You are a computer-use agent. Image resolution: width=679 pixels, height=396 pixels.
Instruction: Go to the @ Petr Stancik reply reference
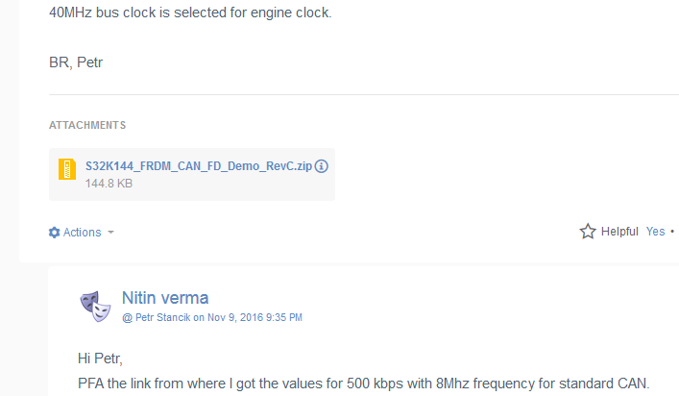pyautogui.click(x=157, y=317)
